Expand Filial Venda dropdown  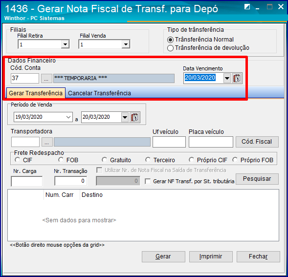click(x=126, y=44)
